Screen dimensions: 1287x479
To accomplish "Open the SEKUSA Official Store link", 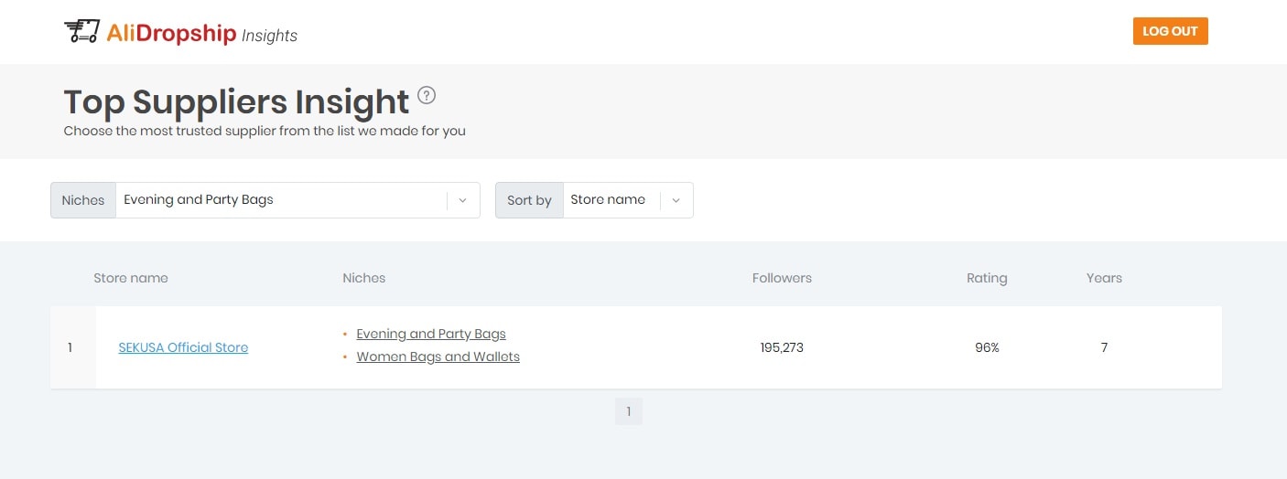I will 183,347.
